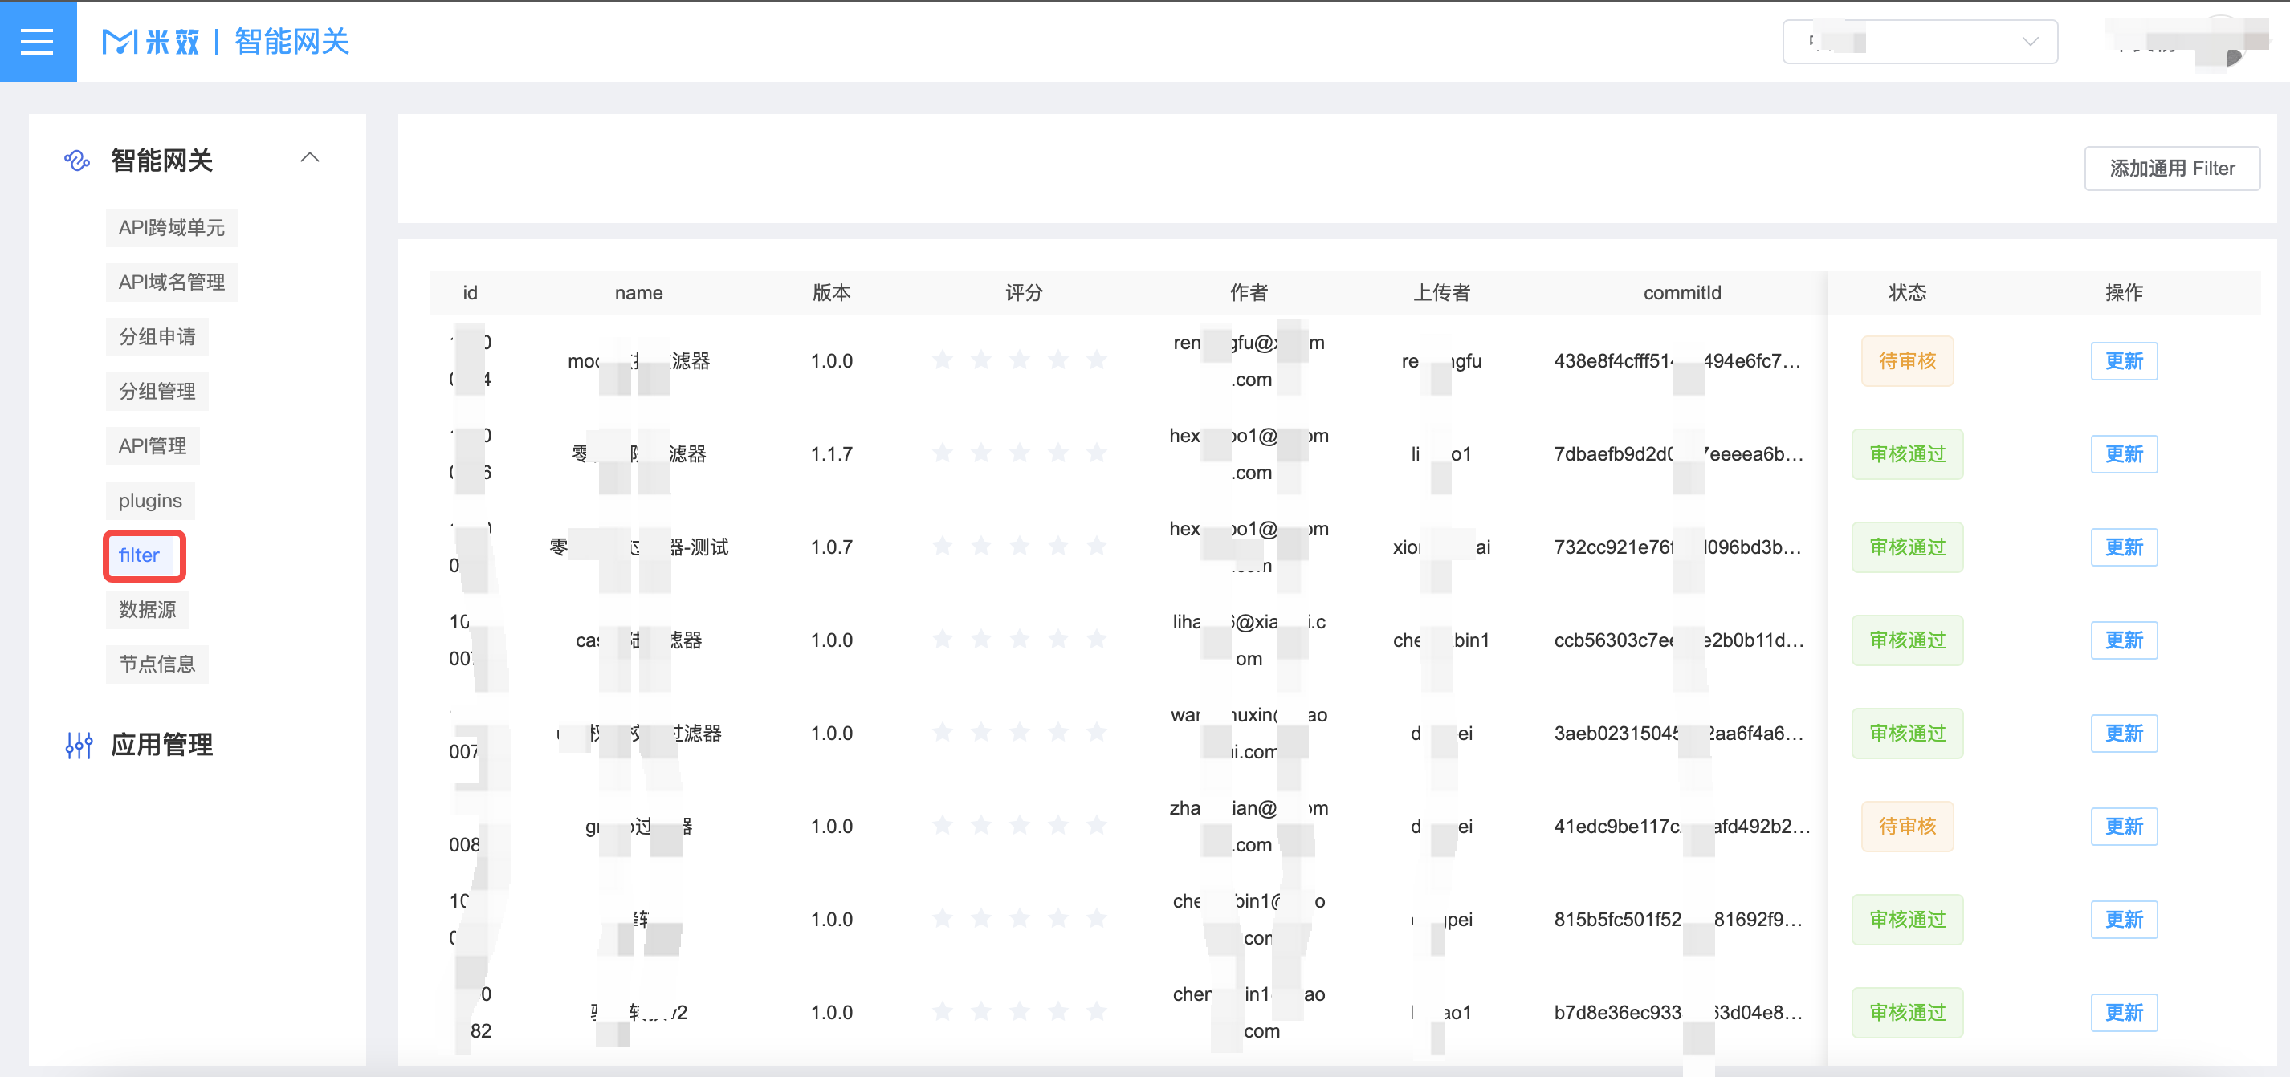Select the filter menu item

tap(140, 555)
